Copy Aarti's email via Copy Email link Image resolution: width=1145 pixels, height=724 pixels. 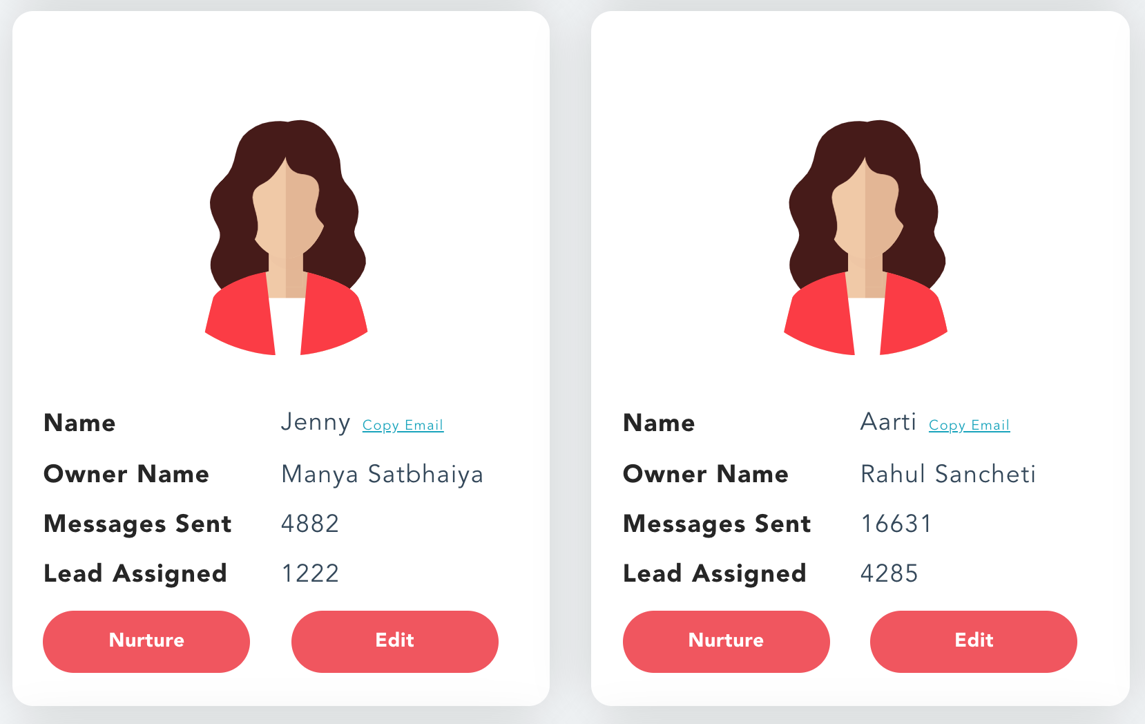(969, 425)
